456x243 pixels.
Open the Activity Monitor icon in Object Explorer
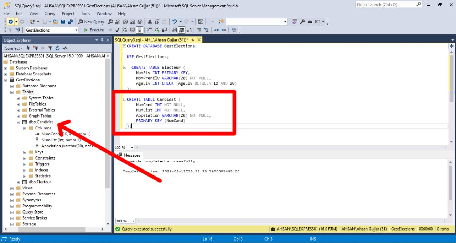(x=65, y=48)
